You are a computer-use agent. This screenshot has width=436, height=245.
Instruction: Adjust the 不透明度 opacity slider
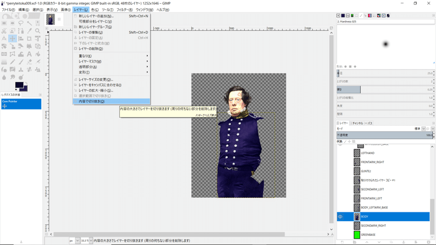(x=385, y=135)
